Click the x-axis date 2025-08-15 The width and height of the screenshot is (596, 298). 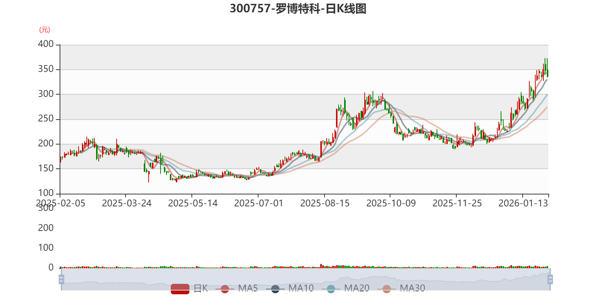coord(325,203)
